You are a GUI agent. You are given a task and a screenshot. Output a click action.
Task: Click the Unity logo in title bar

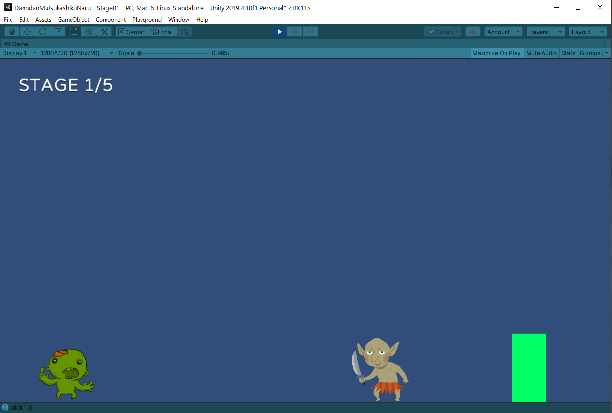[8, 7]
